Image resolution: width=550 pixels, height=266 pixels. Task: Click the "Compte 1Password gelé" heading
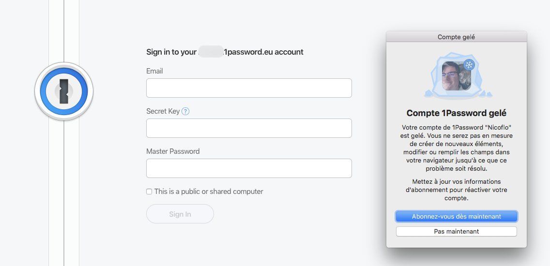click(456, 113)
